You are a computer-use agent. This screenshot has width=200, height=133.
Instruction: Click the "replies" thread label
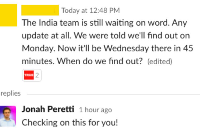pos(10,93)
